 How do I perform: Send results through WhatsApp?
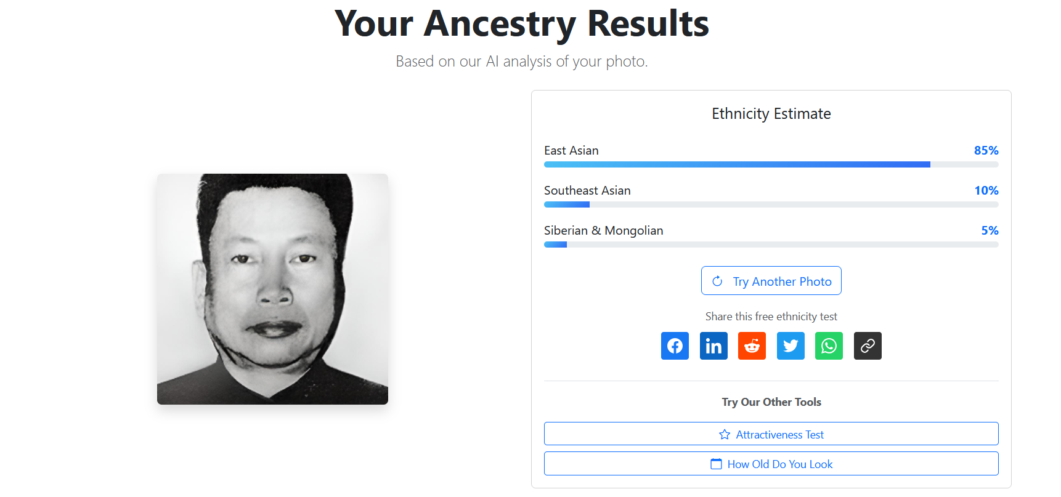click(829, 345)
